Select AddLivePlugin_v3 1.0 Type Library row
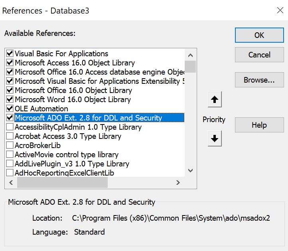This screenshot has width=288, height=251. coord(72,164)
